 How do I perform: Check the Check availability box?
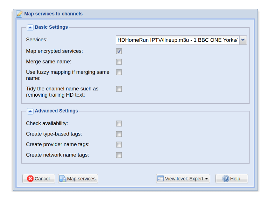(119, 124)
